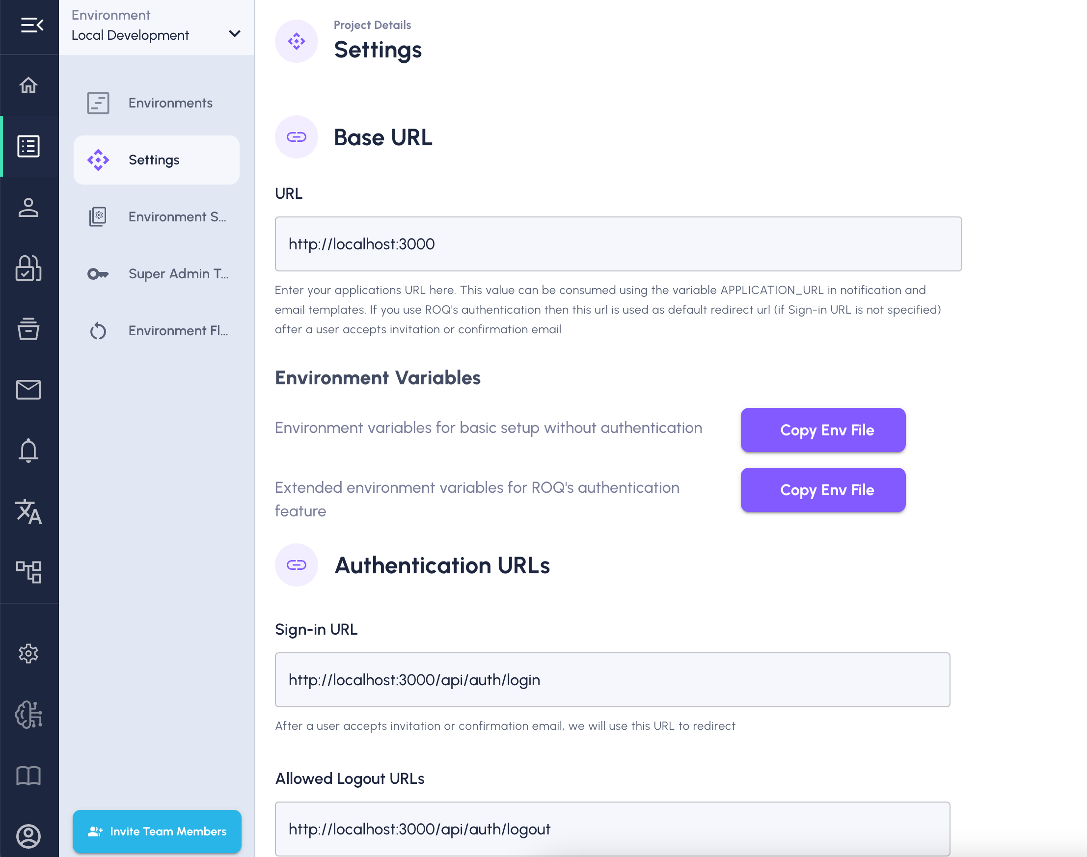Open the Environment Flush section
This screenshot has height=857, width=1087.
pos(157,331)
